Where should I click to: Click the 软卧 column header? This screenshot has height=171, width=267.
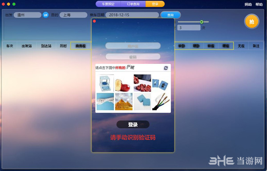point(182,46)
